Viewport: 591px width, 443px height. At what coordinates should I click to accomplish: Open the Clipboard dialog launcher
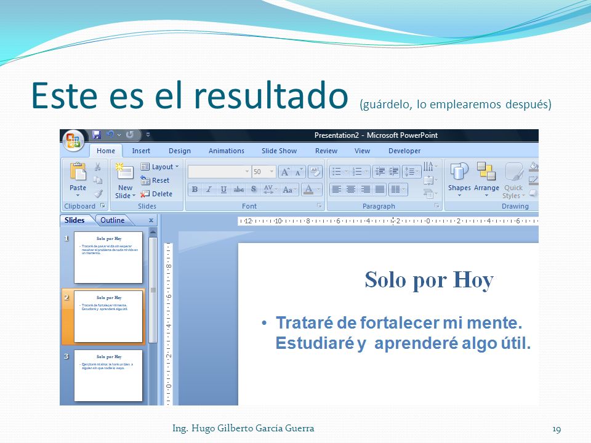(102, 206)
